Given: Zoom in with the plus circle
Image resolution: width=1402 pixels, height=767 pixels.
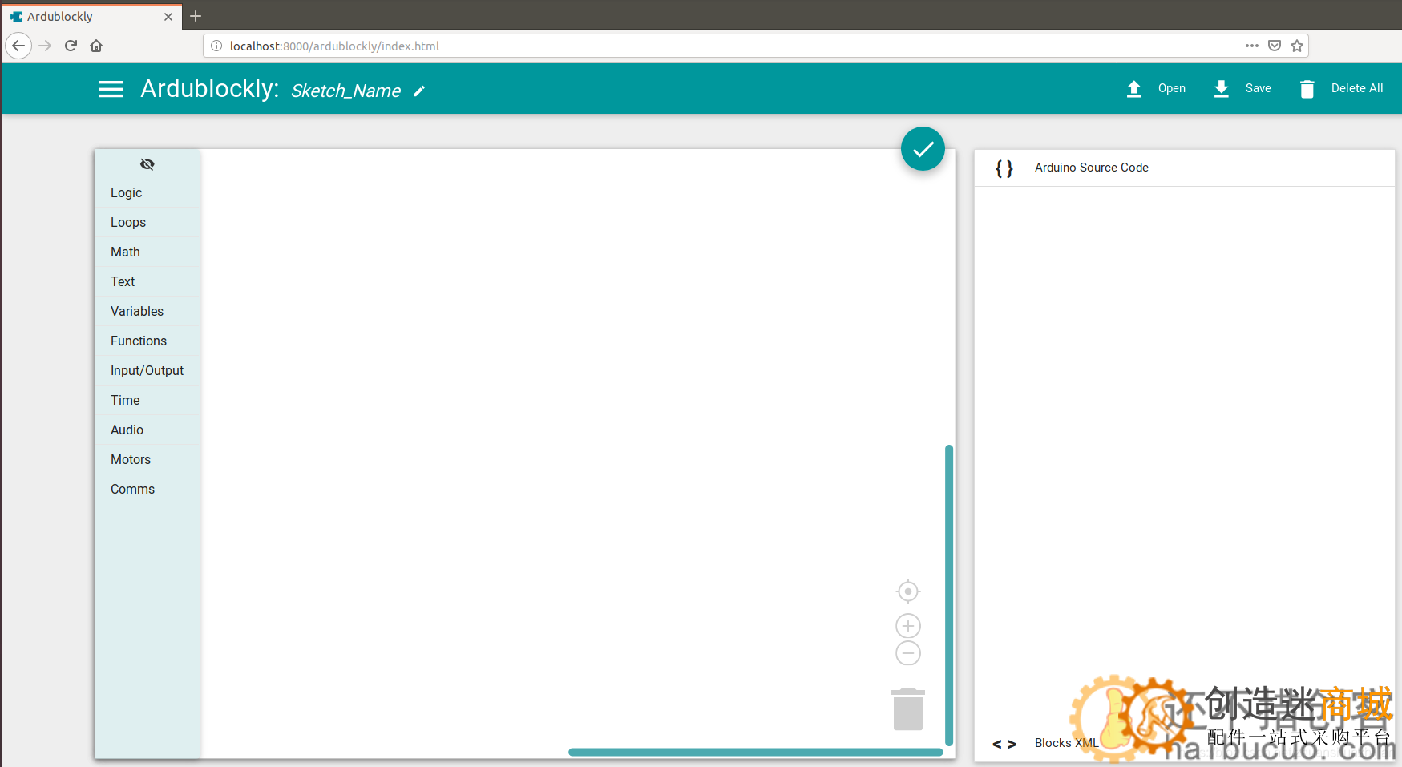Looking at the screenshot, I should 908,626.
